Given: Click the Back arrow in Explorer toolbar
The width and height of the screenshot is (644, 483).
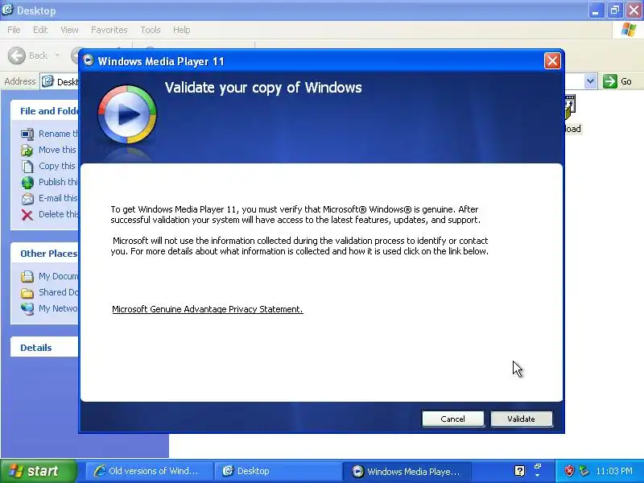Looking at the screenshot, I should pos(17,56).
